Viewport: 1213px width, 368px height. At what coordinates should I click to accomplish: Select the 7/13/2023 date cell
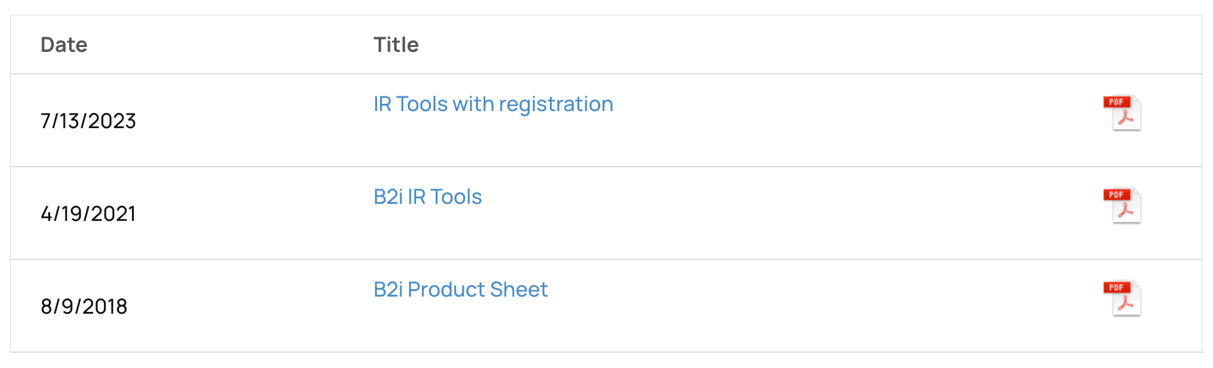pos(88,121)
